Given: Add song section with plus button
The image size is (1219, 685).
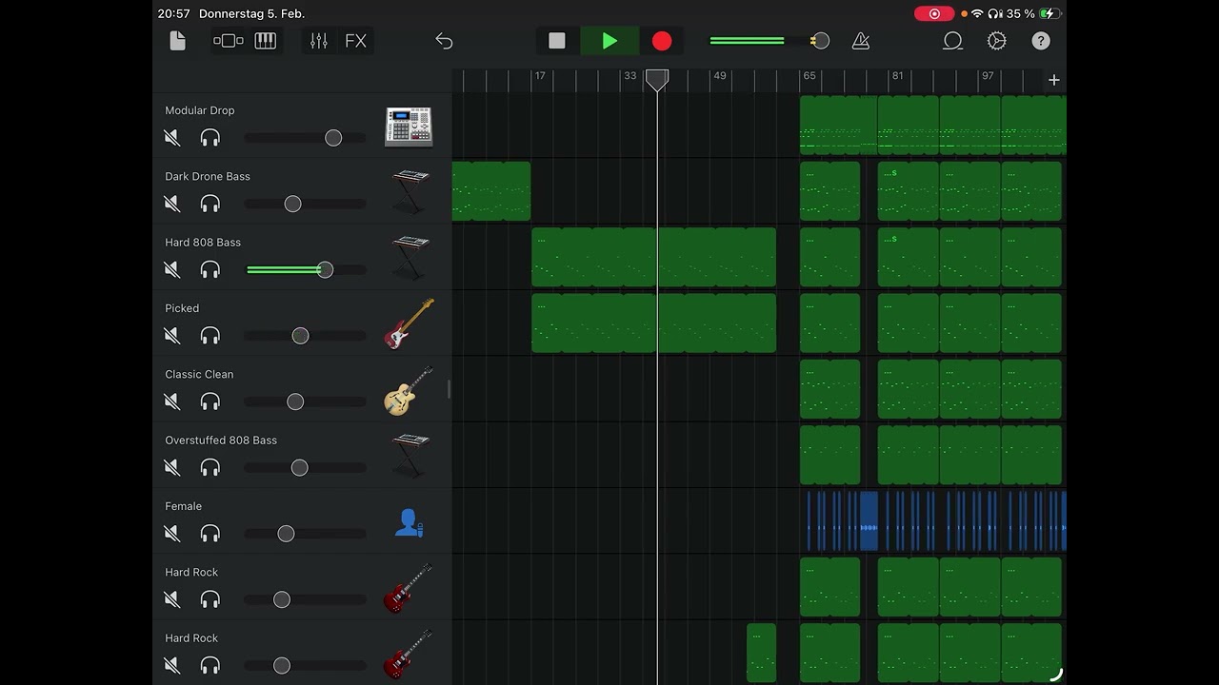Looking at the screenshot, I should pyautogui.click(x=1054, y=80).
